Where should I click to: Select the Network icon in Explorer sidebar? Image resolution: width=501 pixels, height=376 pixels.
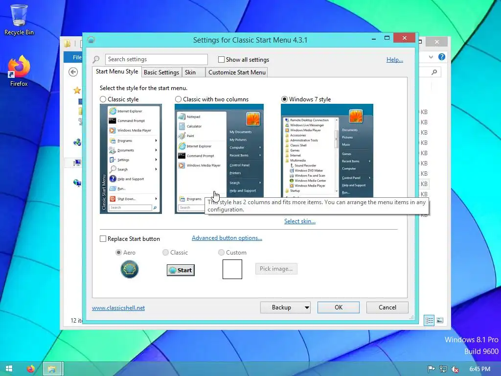point(77,183)
